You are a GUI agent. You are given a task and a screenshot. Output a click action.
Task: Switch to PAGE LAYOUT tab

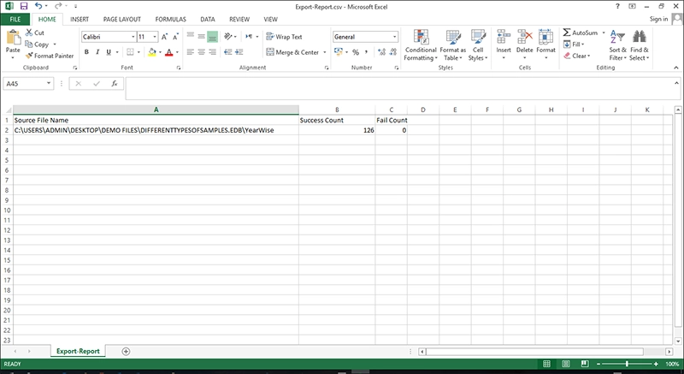[121, 19]
